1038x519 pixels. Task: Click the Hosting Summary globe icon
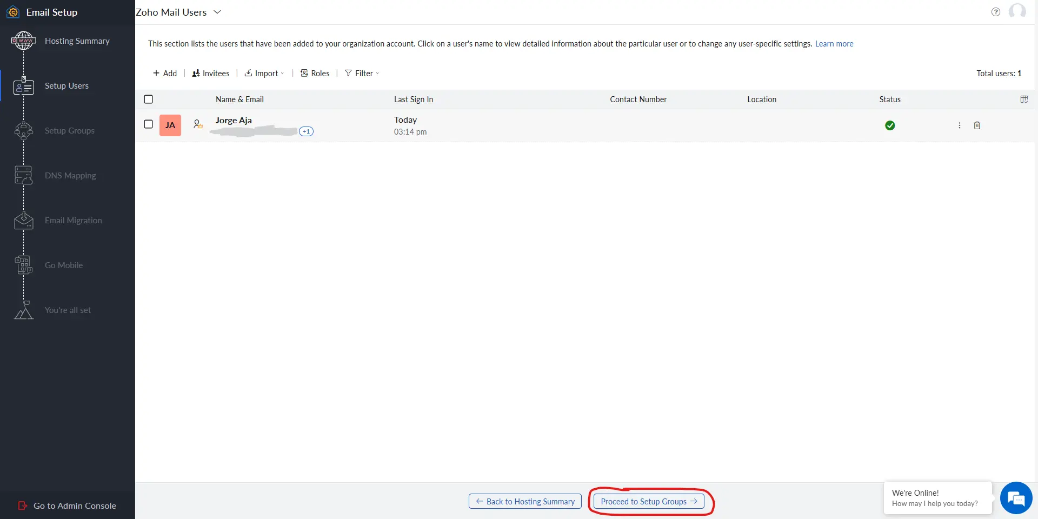(24, 41)
